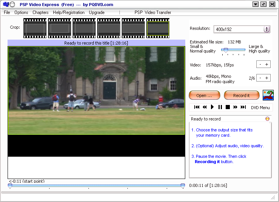Stop the movie playback
279x202 pixels.
pos(228,107)
